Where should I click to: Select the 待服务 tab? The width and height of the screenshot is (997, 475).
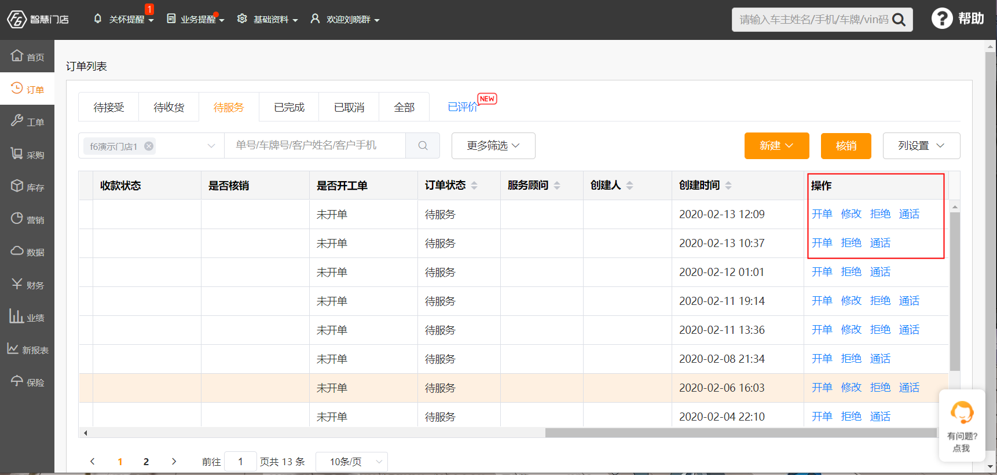pos(229,107)
